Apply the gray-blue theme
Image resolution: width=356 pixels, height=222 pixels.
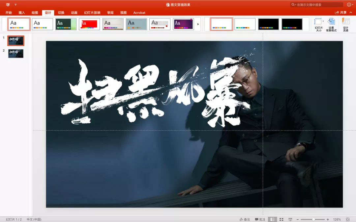pos(136,24)
